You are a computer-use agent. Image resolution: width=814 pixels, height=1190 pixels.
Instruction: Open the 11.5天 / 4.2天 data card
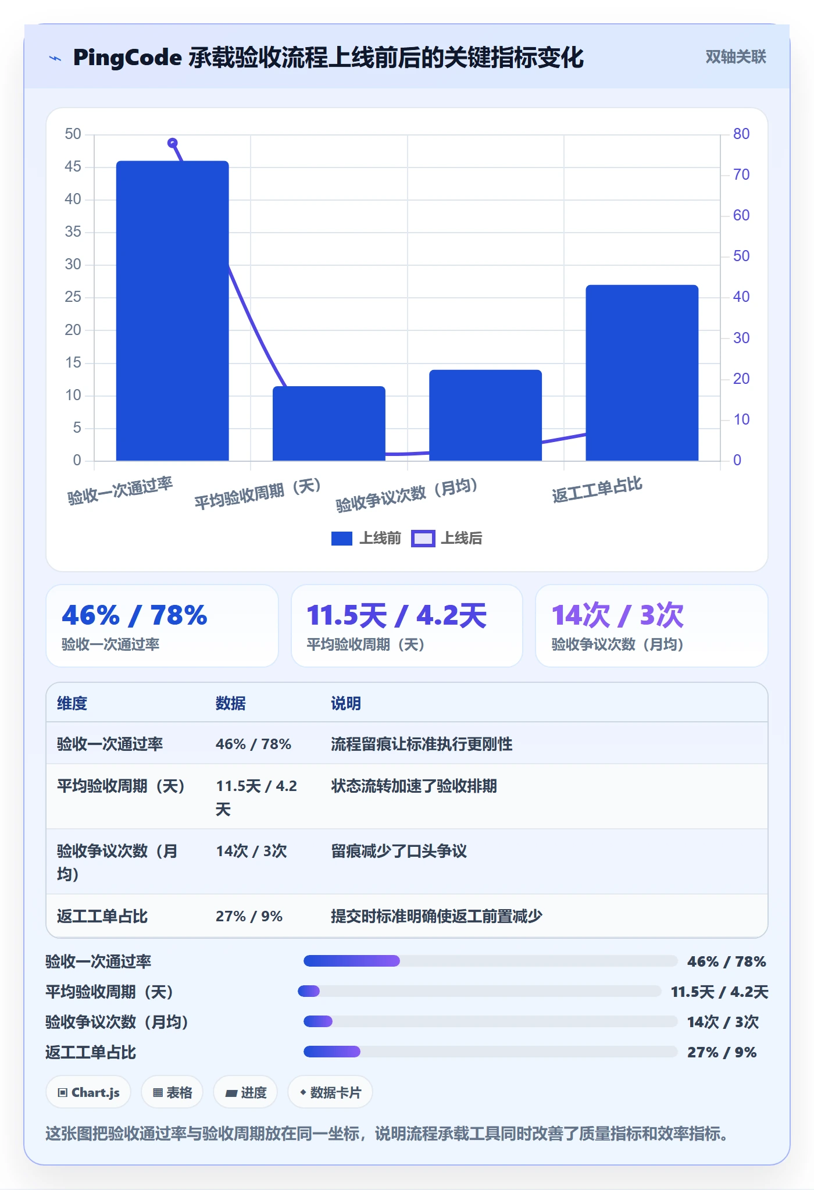pos(407,626)
